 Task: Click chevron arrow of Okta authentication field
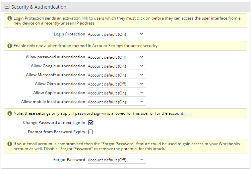click(x=142, y=84)
